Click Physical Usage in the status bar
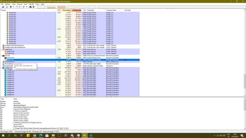Image resolution: width=246 pixels, height=138 pixels. click(x=51, y=132)
